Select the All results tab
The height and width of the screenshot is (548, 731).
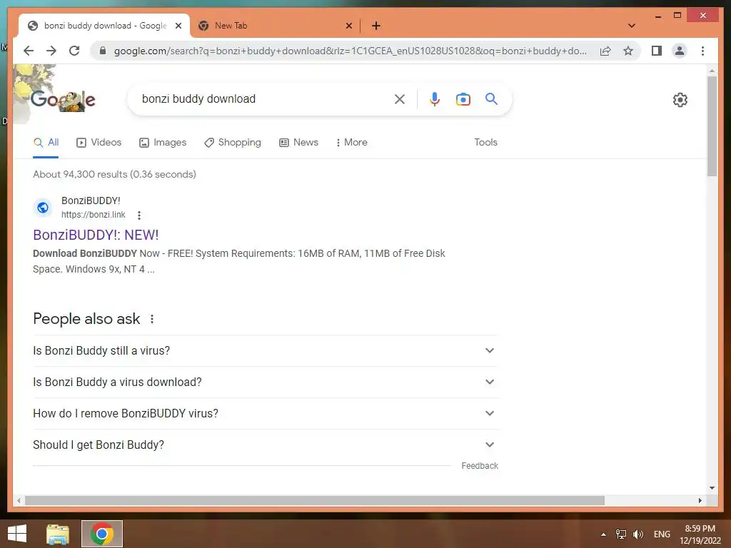pos(46,143)
